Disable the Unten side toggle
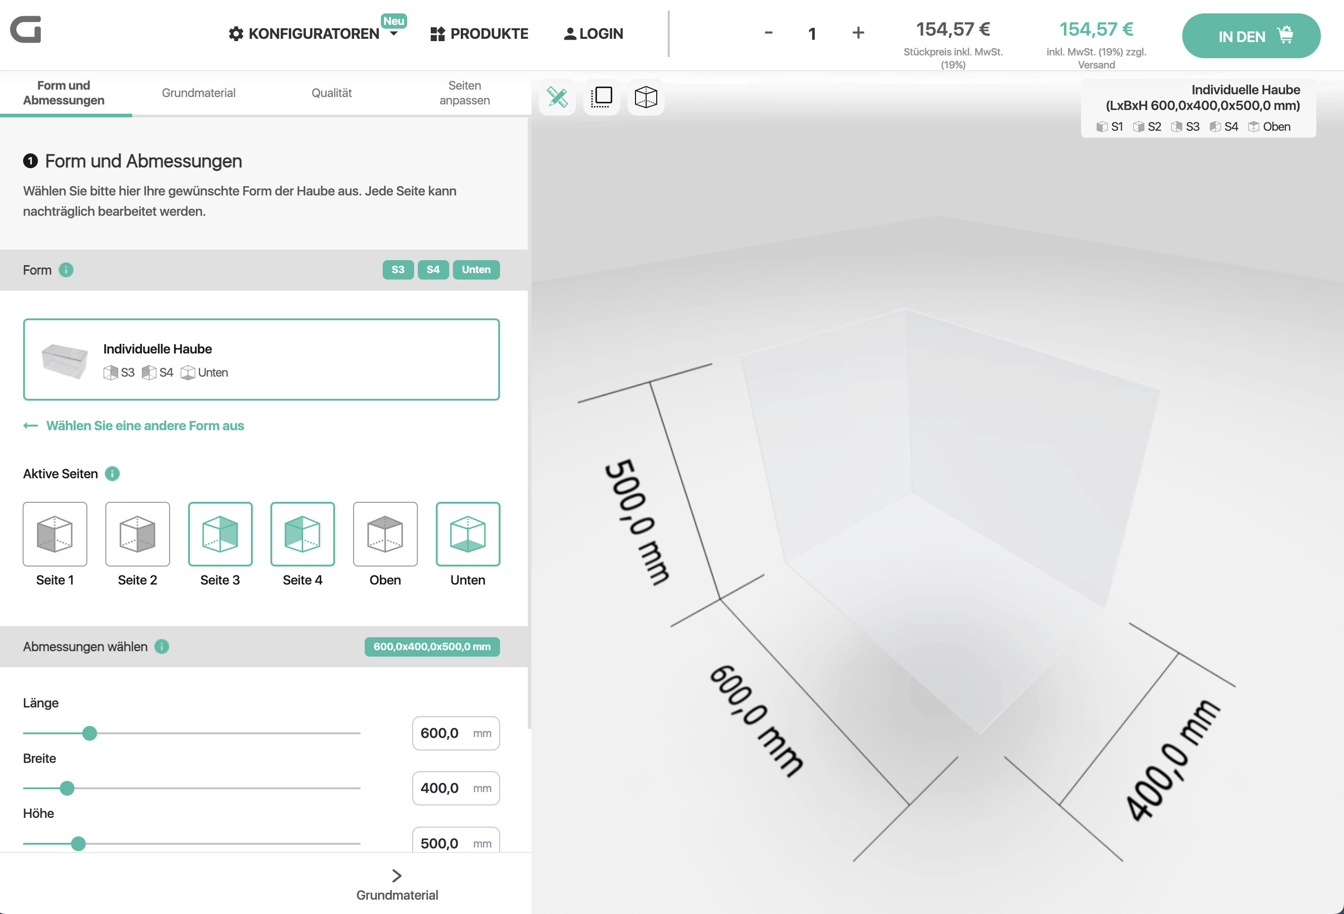 click(468, 534)
